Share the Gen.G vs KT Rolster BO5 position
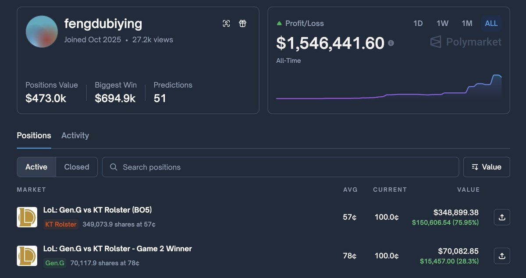The height and width of the screenshot is (278, 526). pyautogui.click(x=502, y=217)
